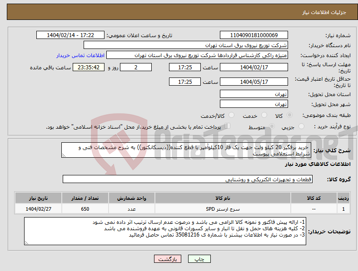
Task: Click the طبقه بندی موضوعی label
Action: (327, 115)
